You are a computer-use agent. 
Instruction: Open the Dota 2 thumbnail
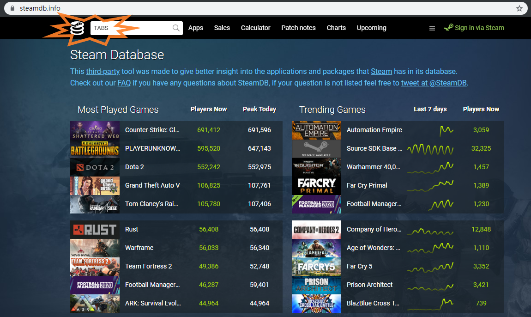[95, 167]
